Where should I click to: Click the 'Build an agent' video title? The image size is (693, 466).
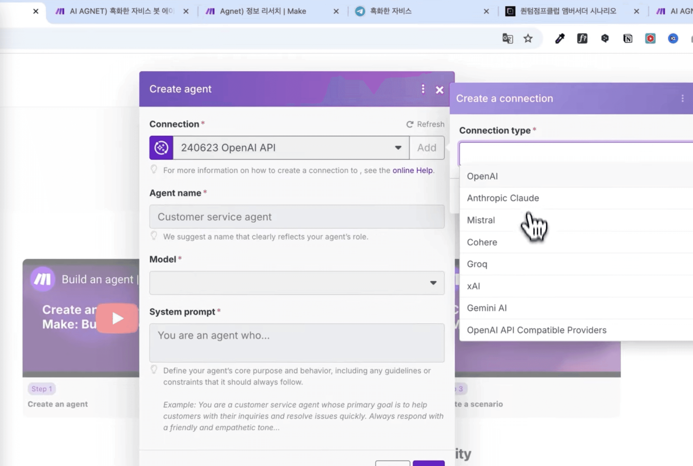click(98, 279)
